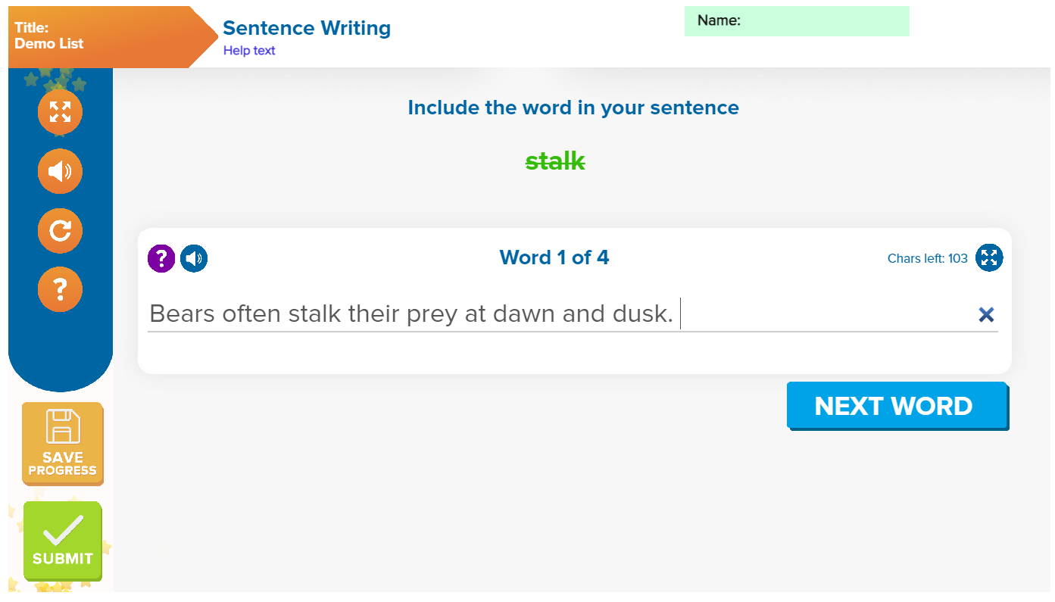Click the sidebar fullscreen expand icon
Screen dimensions: 1055x602
(60, 112)
